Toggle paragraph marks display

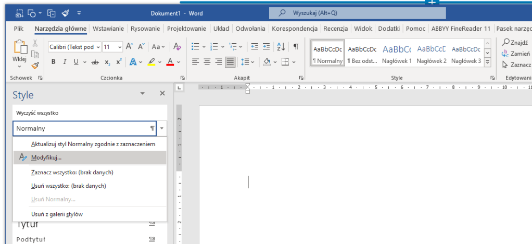pos(296,47)
